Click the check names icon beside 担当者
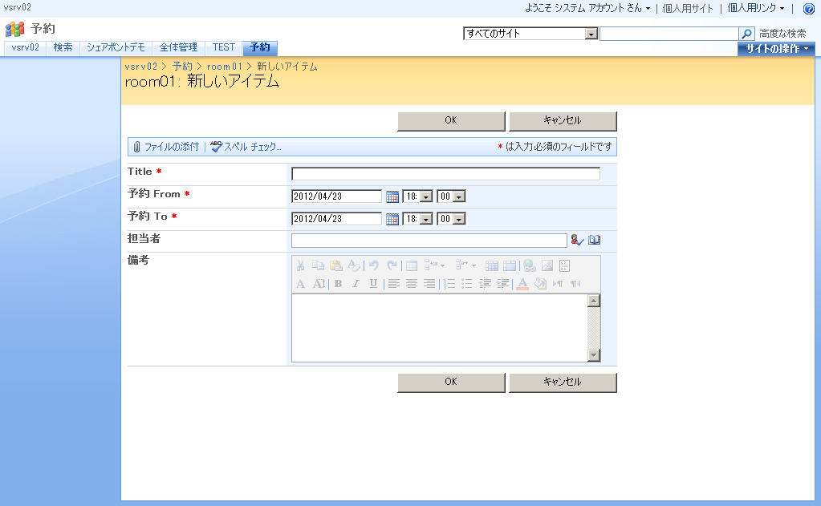This screenshot has height=506, width=821. [x=577, y=240]
